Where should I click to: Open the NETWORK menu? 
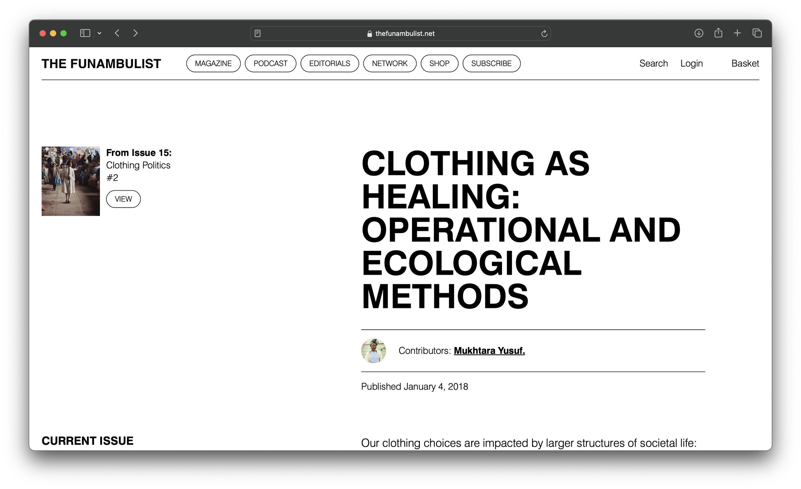[x=390, y=63]
